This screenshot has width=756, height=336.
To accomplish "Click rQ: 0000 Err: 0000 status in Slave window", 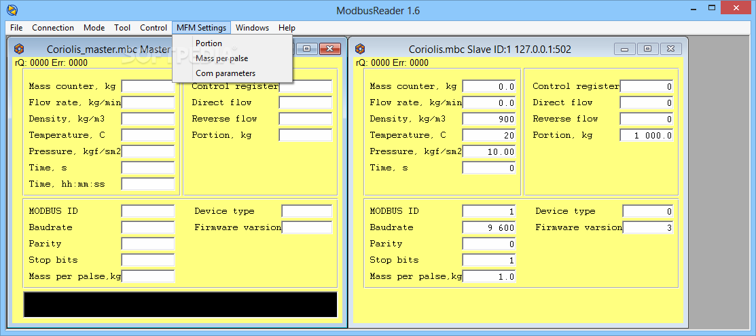I will (x=393, y=62).
